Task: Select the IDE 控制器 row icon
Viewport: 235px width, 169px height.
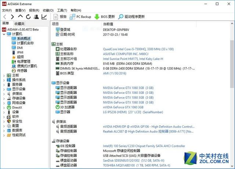Action: coord(58,146)
